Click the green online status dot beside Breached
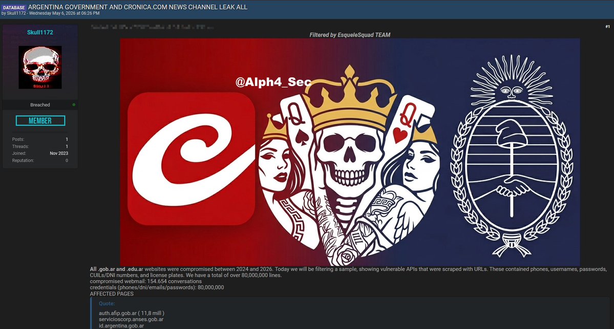This screenshot has width=614, height=329. [x=74, y=105]
